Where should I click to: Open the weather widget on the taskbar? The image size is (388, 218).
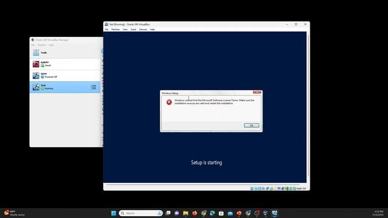pos(15,213)
